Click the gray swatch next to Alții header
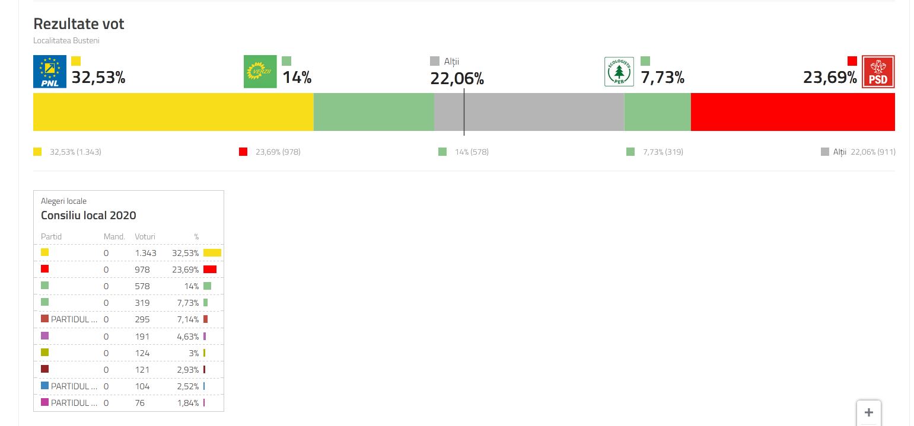The image size is (914, 426). coord(435,61)
